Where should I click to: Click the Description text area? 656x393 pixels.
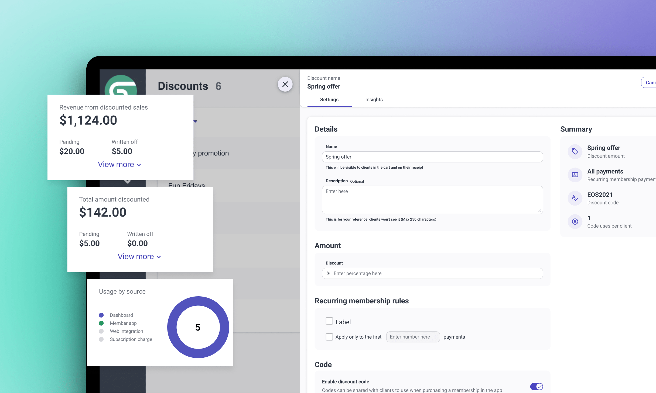pos(432,200)
